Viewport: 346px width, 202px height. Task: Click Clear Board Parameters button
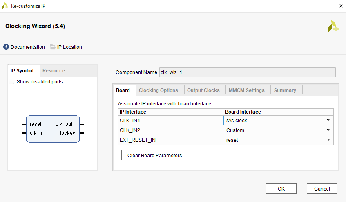tap(155, 155)
